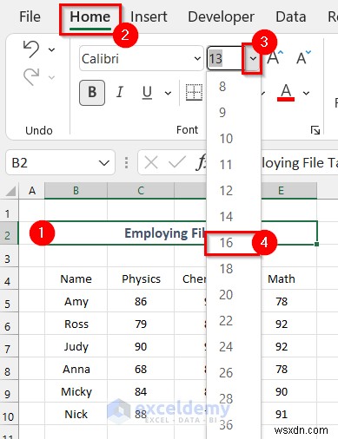Click the Insert Function fx icon

[x=201, y=162]
